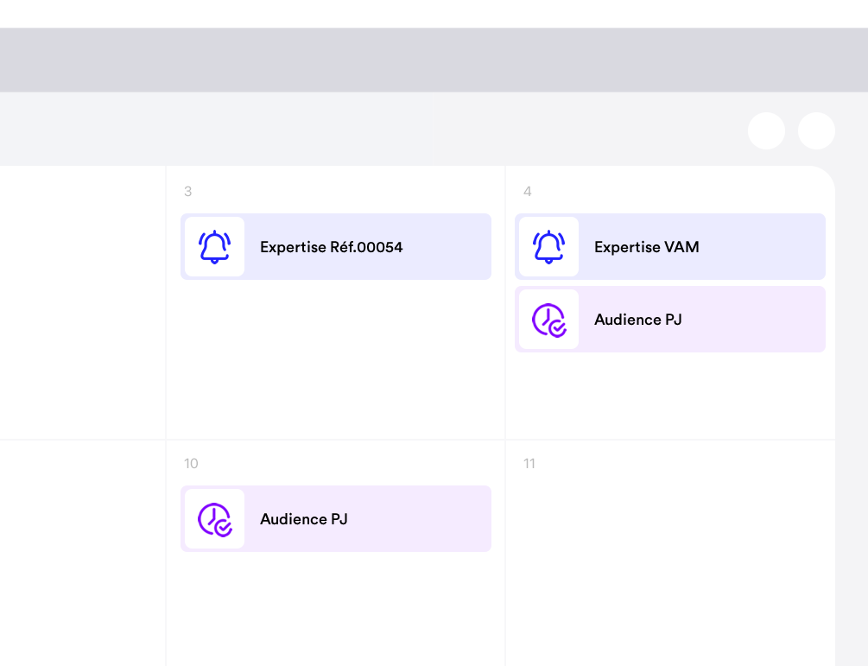
Task: Click the day number 4 label
Action: tap(527, 192)
